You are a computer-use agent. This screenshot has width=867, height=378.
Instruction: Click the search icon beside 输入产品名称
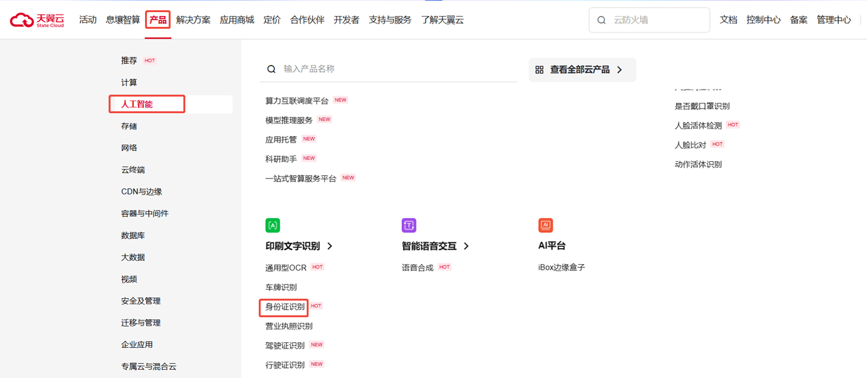271,68
